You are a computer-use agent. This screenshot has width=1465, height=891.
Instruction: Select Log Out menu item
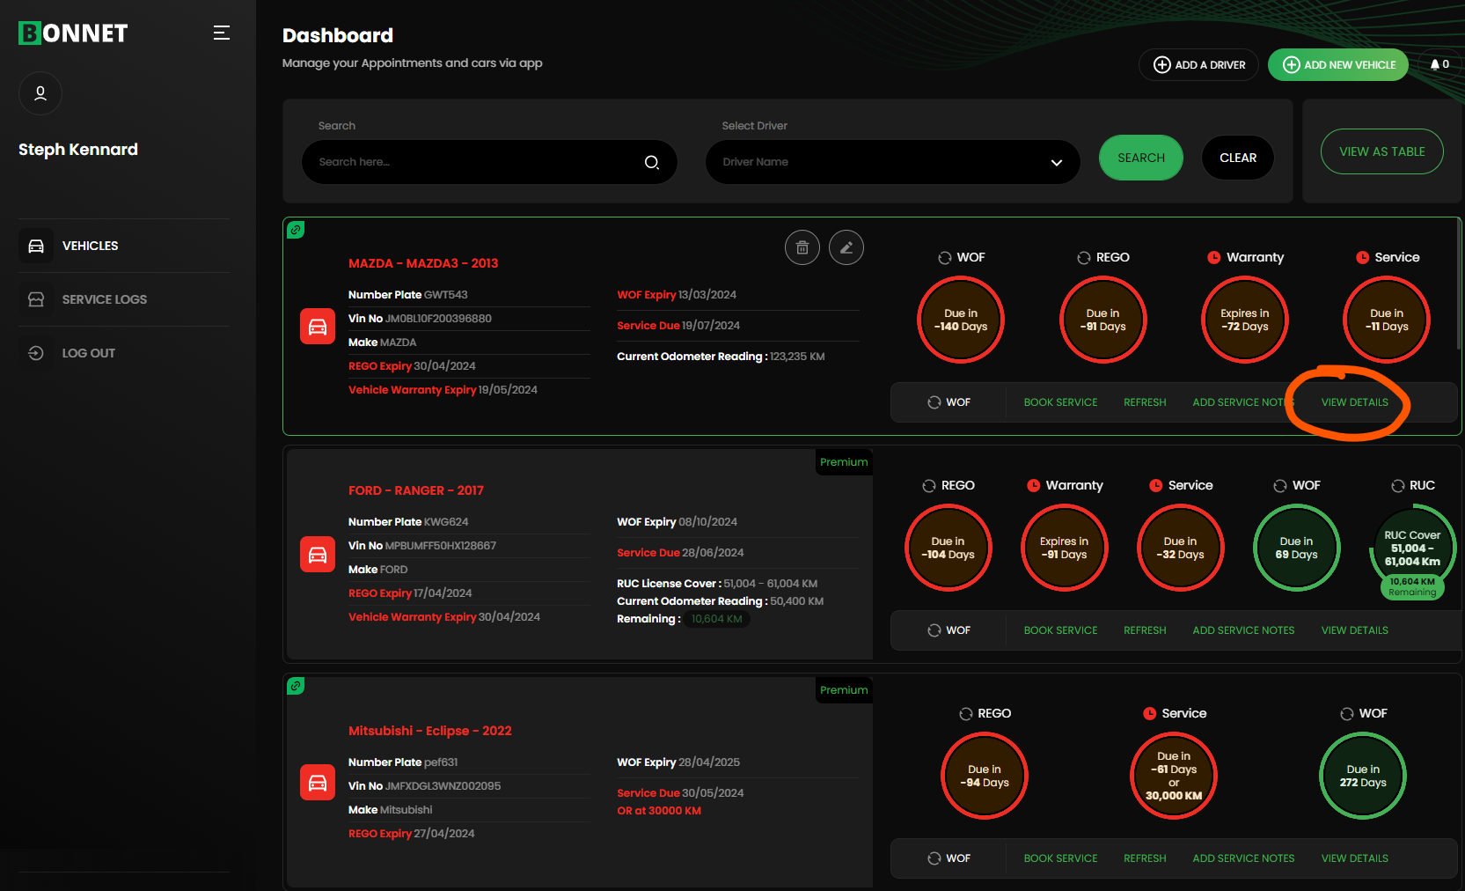(124, 353)
